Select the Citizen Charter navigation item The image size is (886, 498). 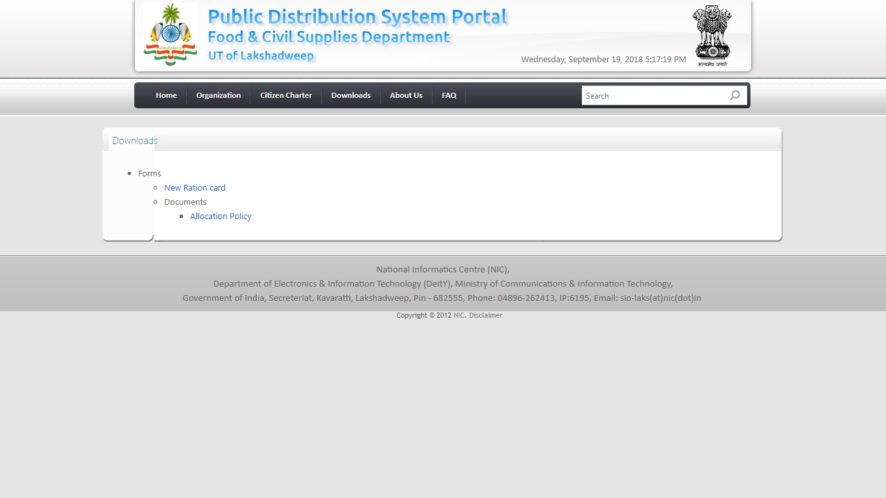286,95
